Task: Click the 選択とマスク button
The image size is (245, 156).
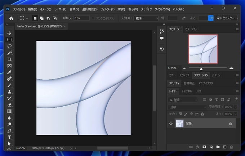Action: 225,18
